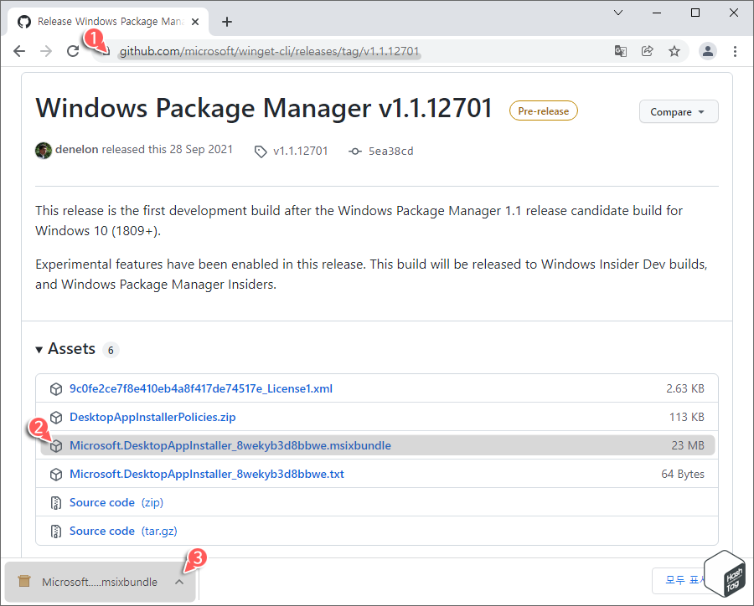Click denelon's avatar image

[44, 151]
